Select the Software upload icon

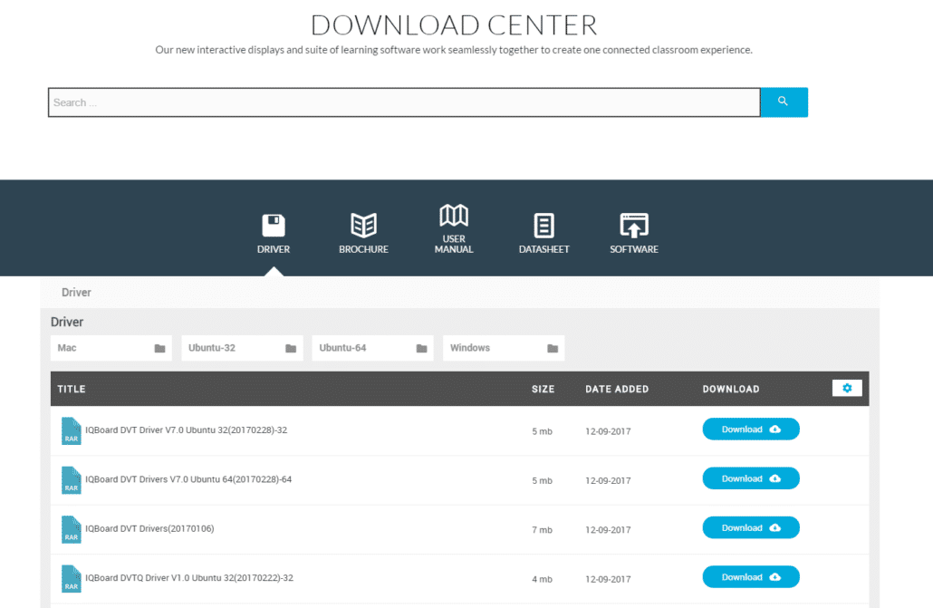[x=634, y=226]
